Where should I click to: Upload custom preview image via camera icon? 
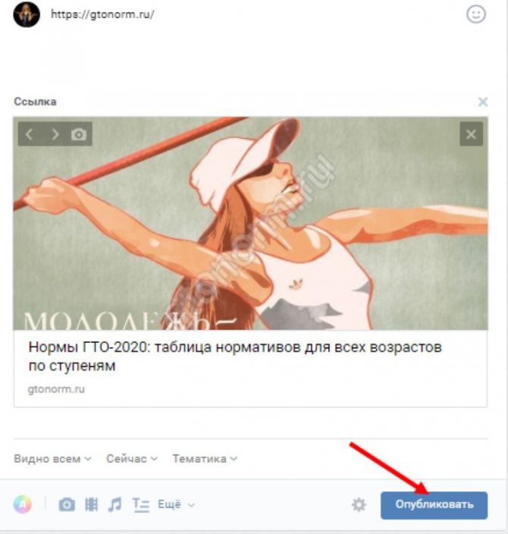coord(79,134)
